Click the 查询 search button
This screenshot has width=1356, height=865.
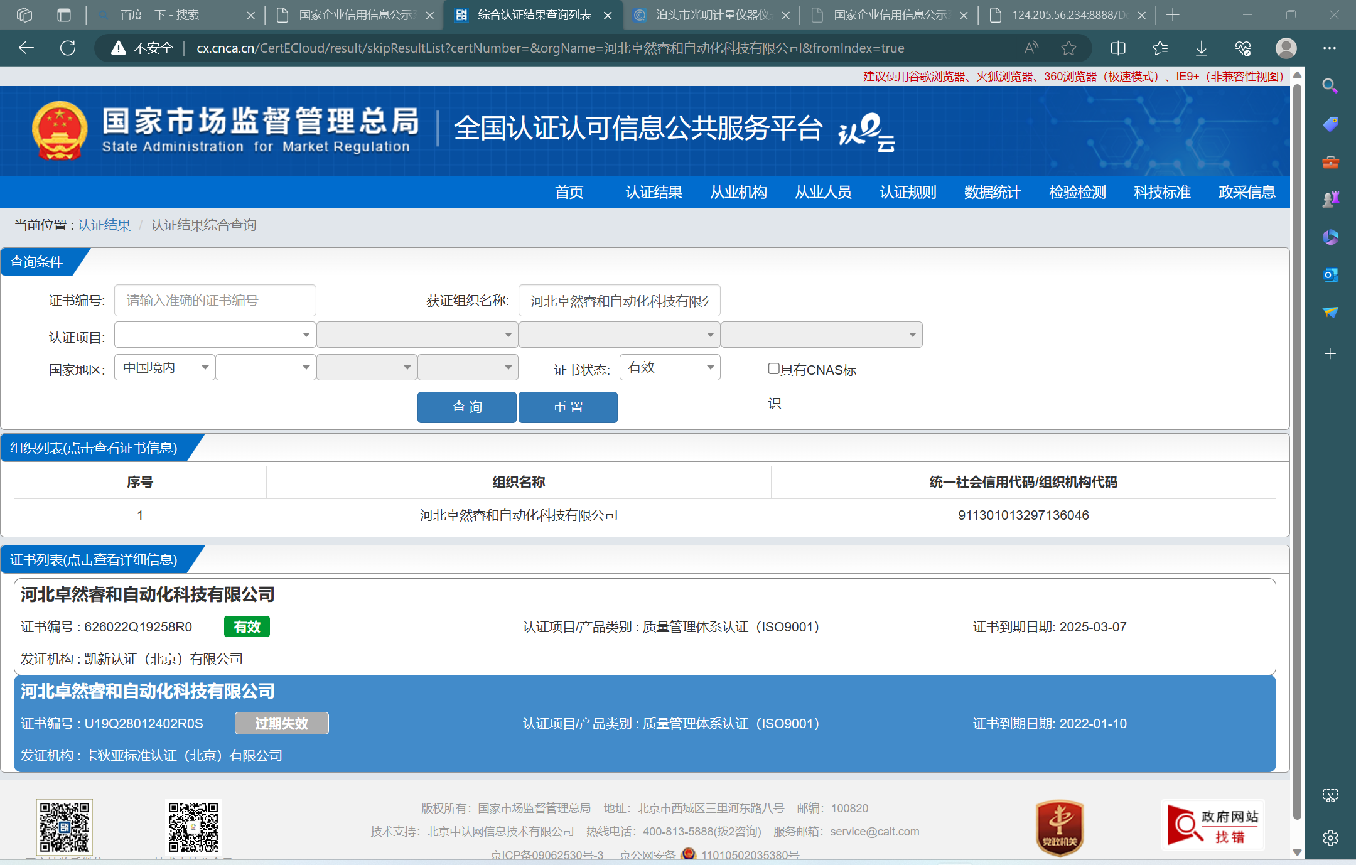pos(466,407)
